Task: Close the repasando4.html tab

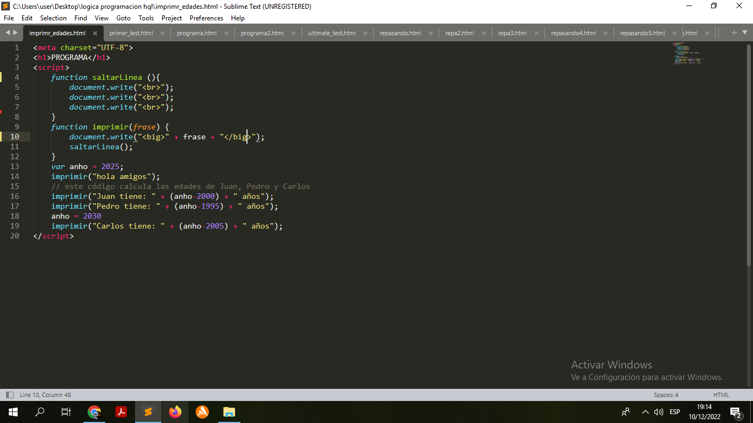Action: [x=605, y=33]
